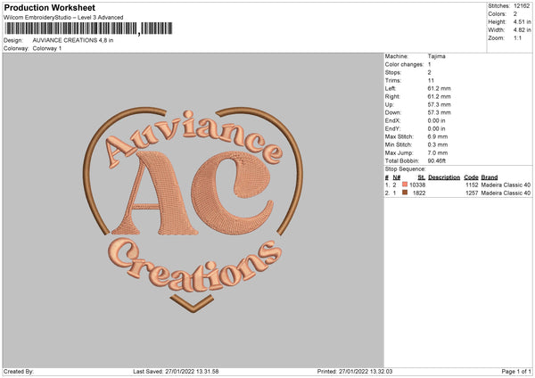Select the Code column header

coord(471,177)
